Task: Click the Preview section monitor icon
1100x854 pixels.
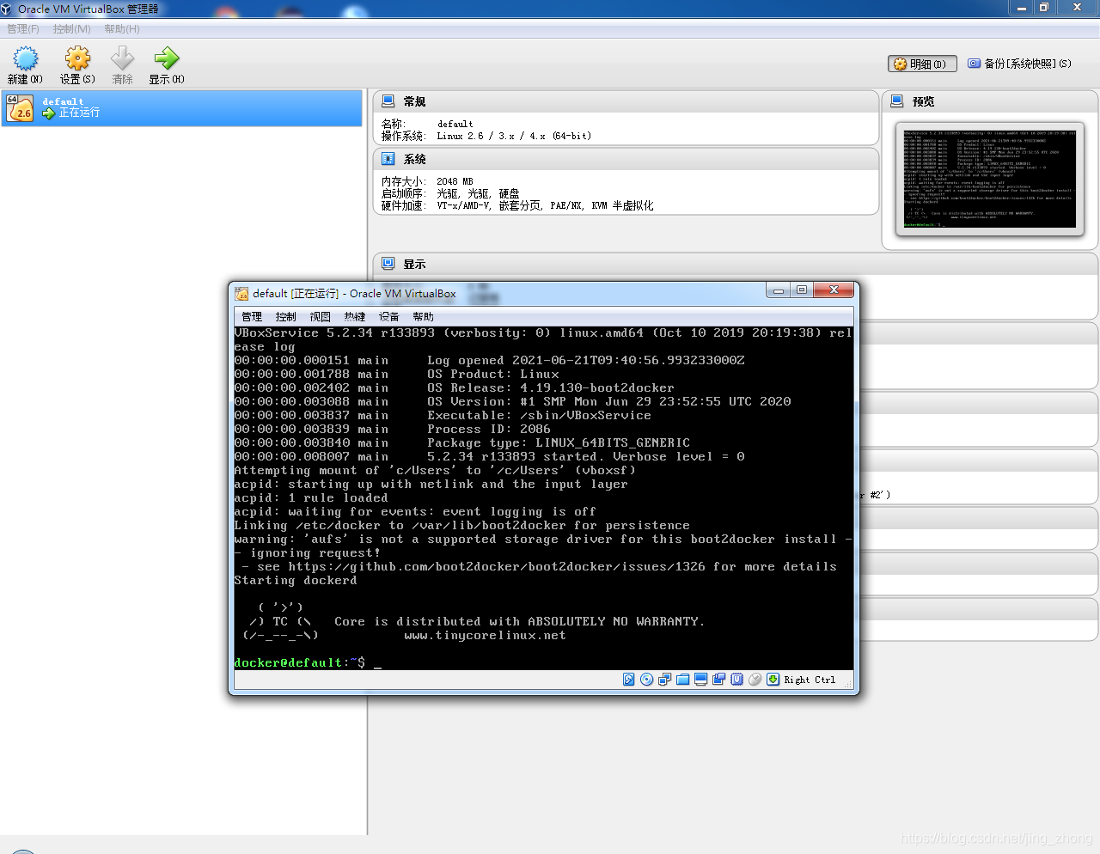Action: coord(897,101)
